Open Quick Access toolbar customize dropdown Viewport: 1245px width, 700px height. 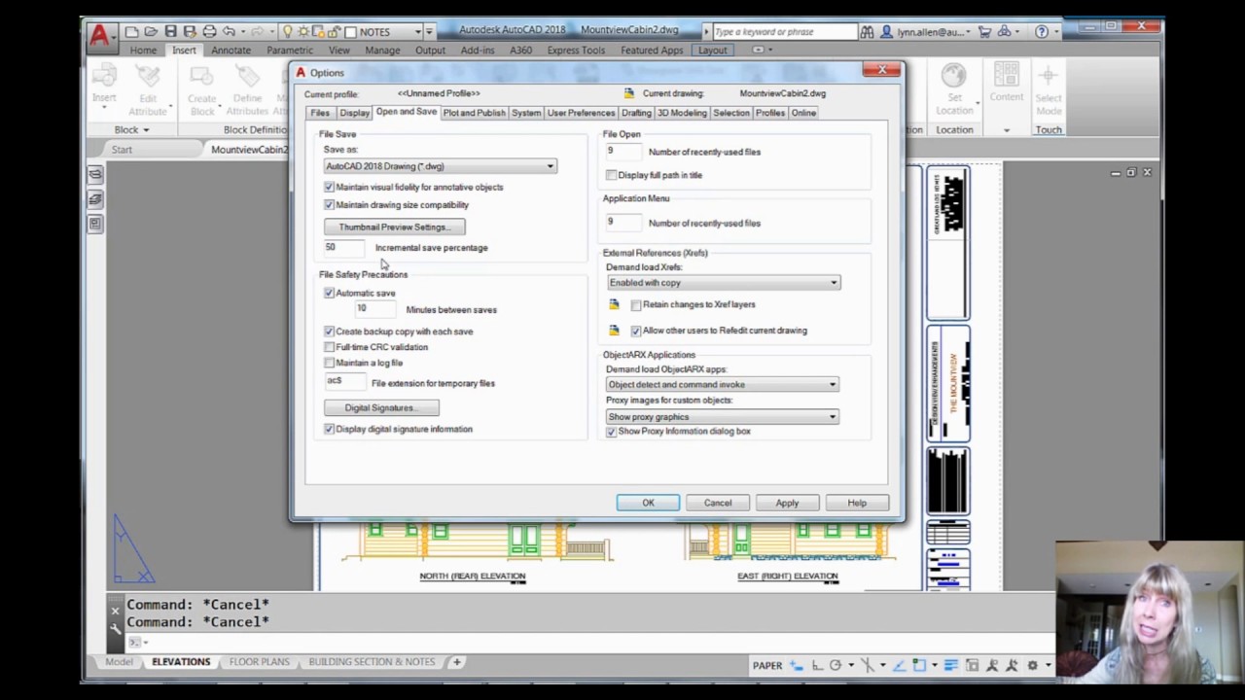(x=430, y=31)
